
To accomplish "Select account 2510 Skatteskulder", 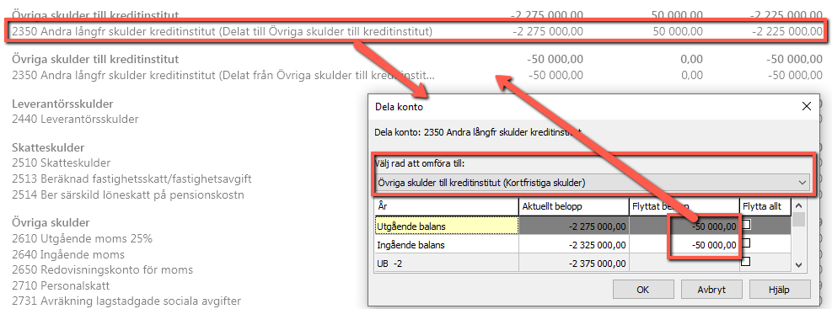I will (x=61, y=162).
